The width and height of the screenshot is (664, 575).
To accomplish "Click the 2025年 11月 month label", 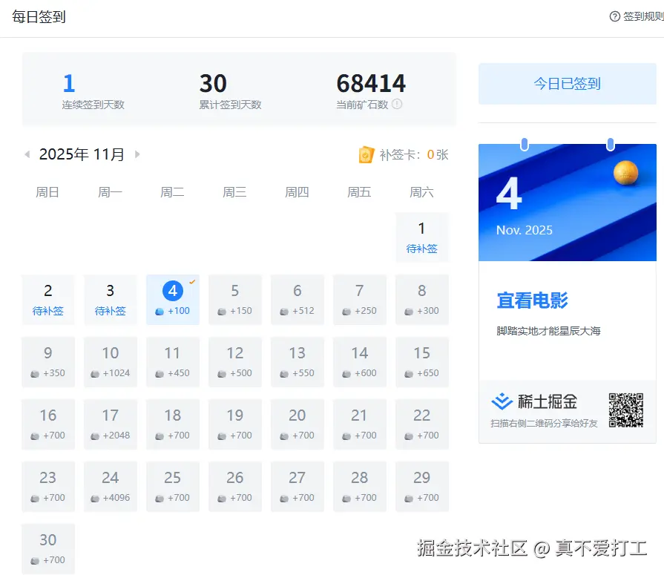I will pyautogui.click(x=82, y=154).
